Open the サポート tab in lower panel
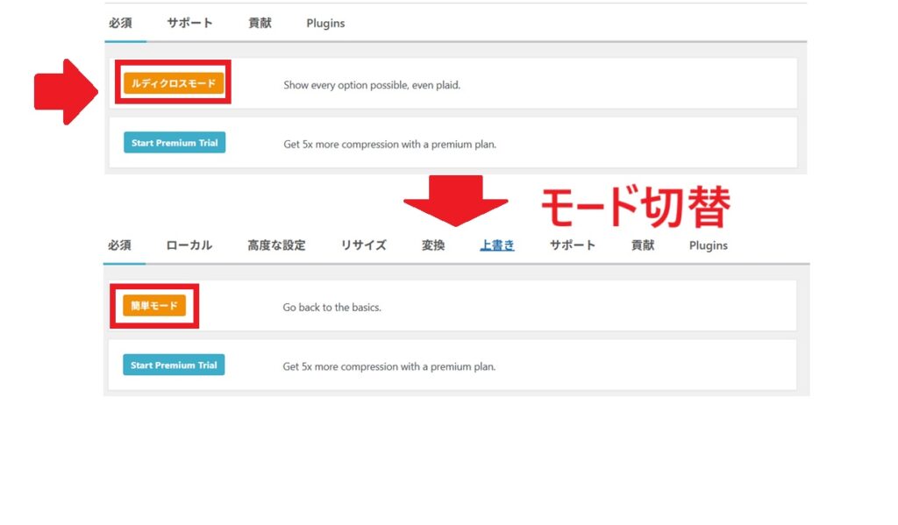This screenshot has height=525, width=898. (572, 245)
